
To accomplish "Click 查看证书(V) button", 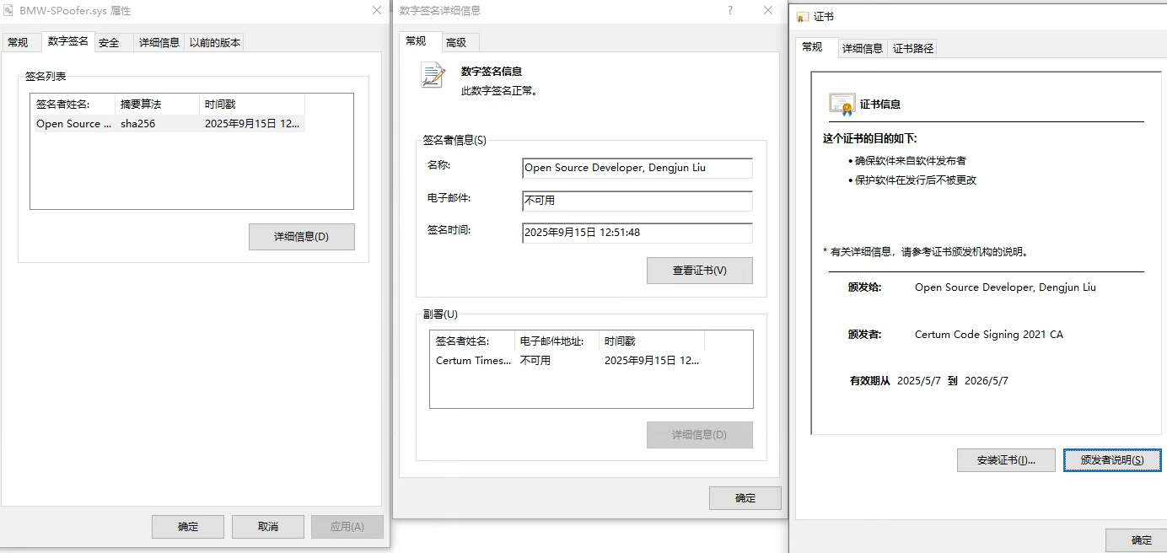I will tap(700, 271).
